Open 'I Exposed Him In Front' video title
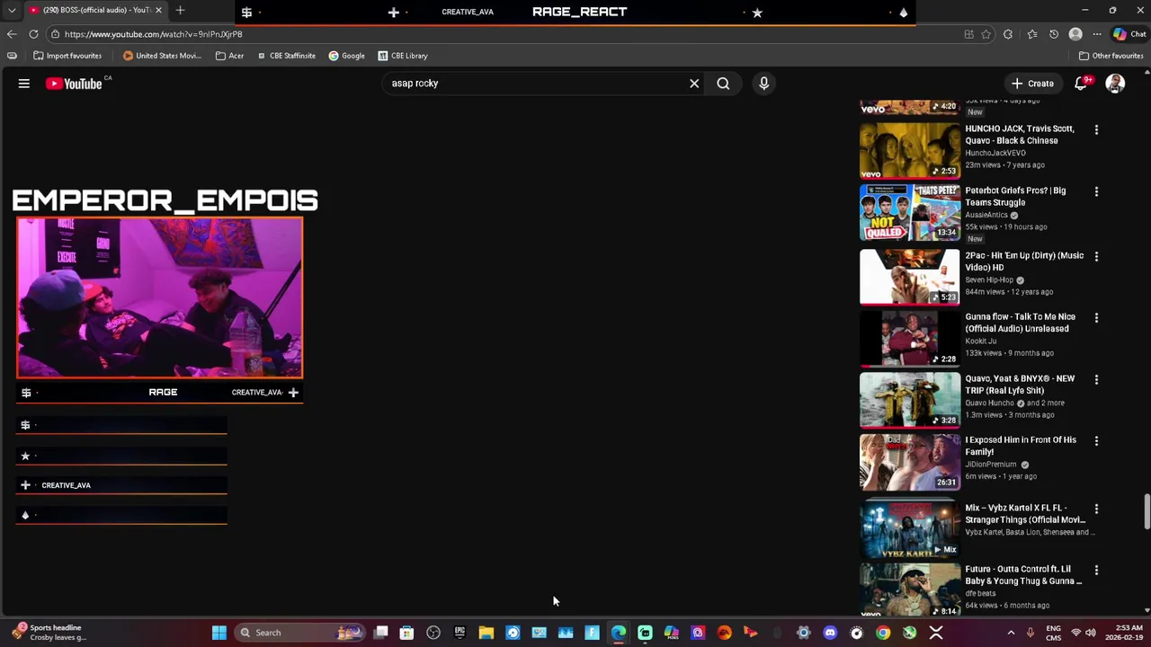The height and width of the screenshot is (647, 1151). point(1021,446)
